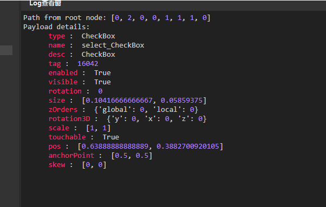Click the size value 0.10416666666667
The image size is (326, 207).
119,100
